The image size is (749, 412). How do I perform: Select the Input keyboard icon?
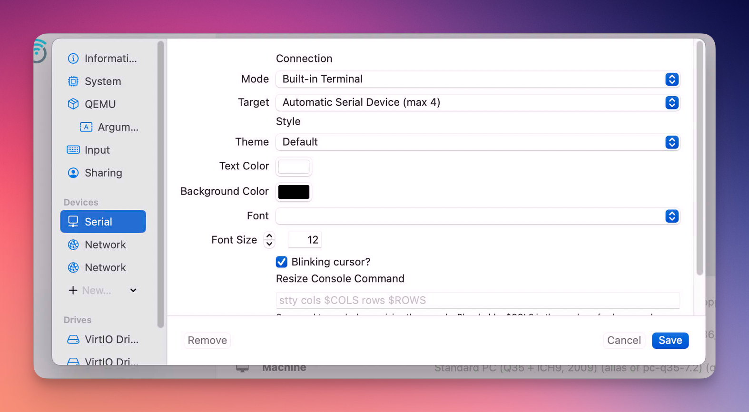tap(73, 150)
